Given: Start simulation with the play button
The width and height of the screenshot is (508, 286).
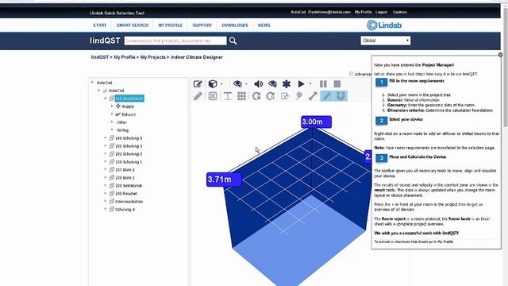Looking at the screenshot, I should point(301,84).
